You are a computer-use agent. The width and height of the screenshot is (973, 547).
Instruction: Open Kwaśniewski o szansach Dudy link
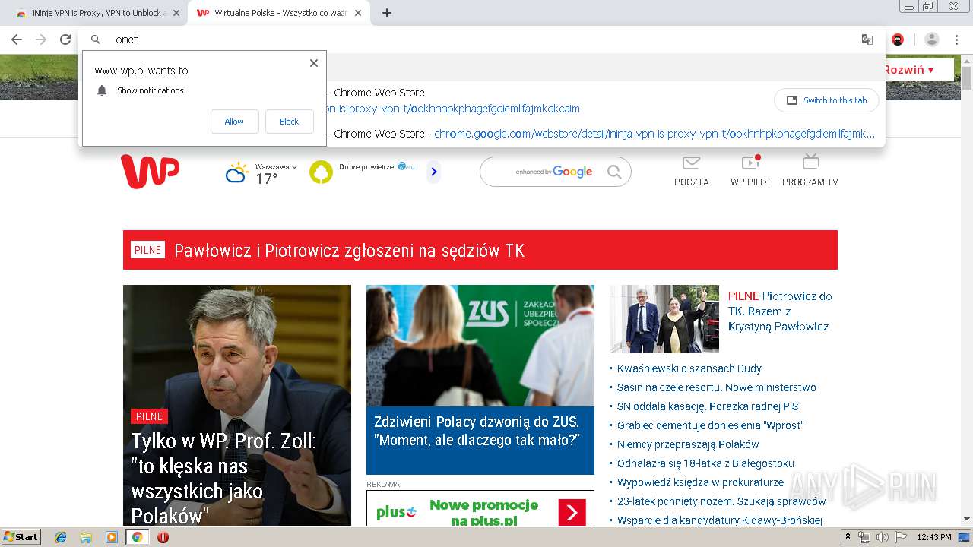point(689,368)
